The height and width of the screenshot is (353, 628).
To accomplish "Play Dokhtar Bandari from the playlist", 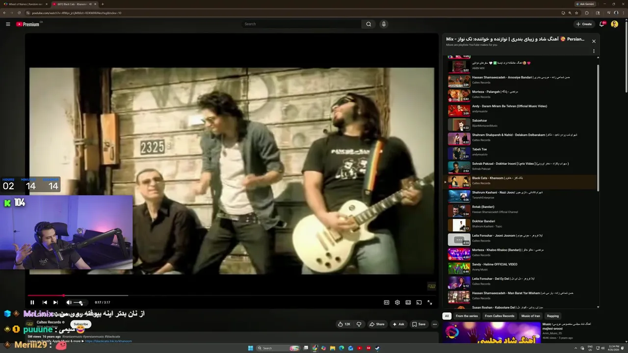I will coord(520,225).
